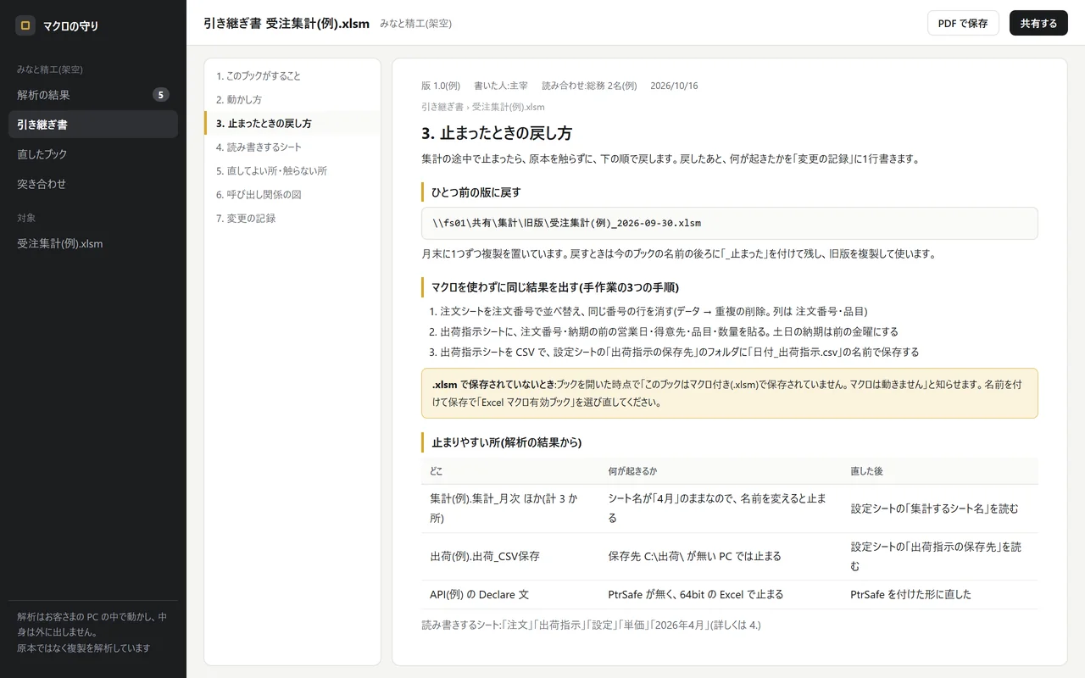Click cell API(例) の Declare 文
1085x678 pixels.
(509, 595)
